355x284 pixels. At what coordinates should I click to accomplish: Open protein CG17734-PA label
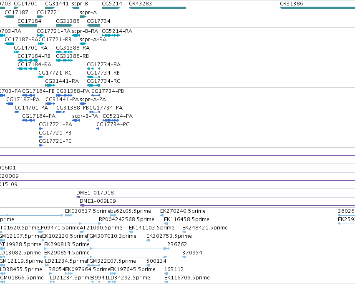click(x=106, y=108)
